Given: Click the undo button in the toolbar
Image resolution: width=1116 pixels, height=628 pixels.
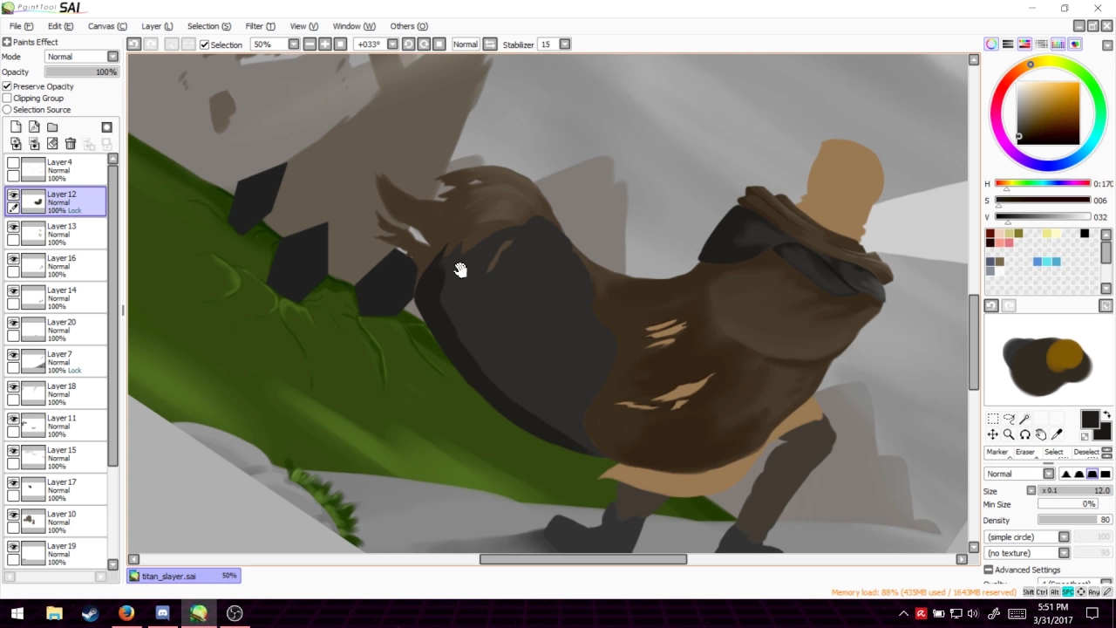Looking at the screenshot, I should [133, 44].
